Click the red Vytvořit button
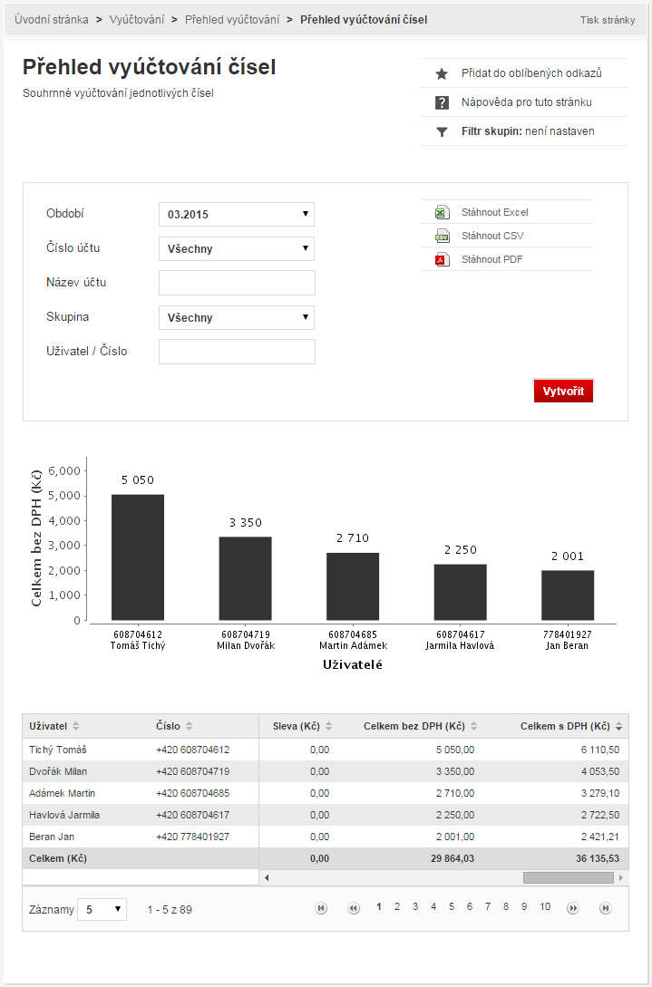The image size is (652, 987). point(563,391)
